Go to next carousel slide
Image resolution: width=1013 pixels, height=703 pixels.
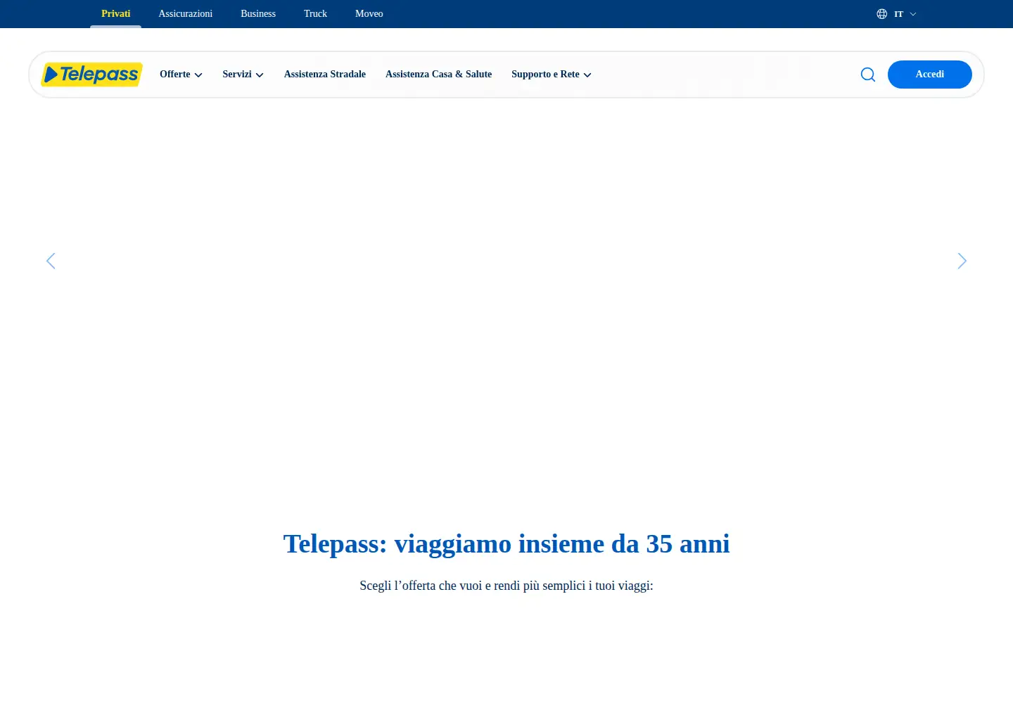coord(962,261)
